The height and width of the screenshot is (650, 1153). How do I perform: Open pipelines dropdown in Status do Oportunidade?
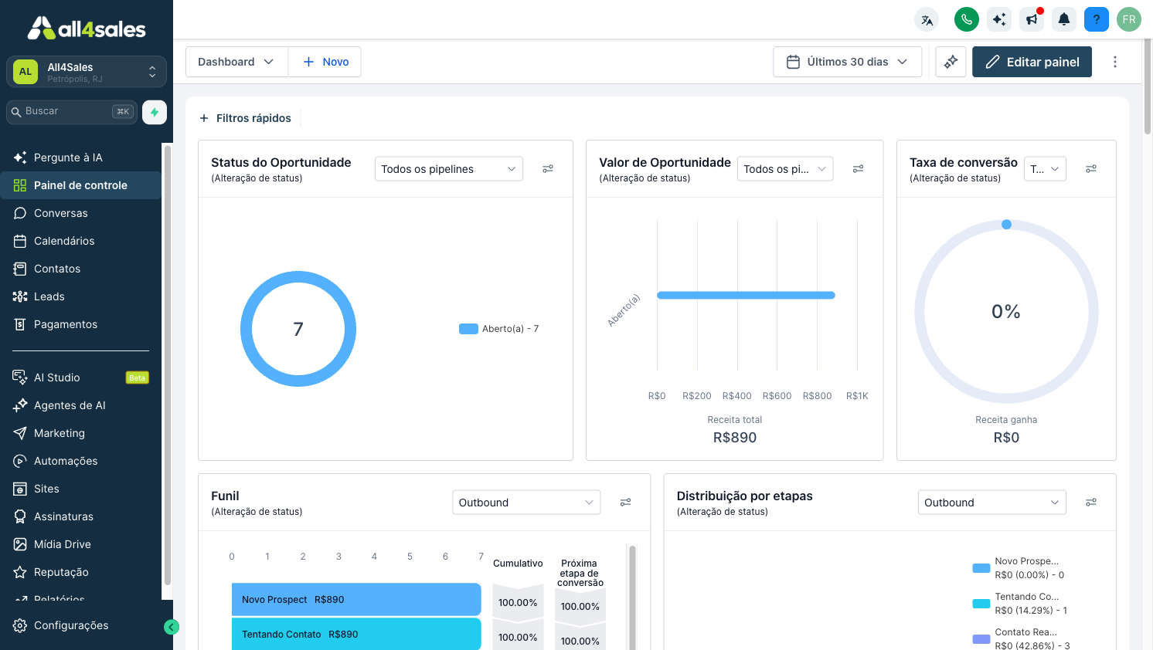449,169
